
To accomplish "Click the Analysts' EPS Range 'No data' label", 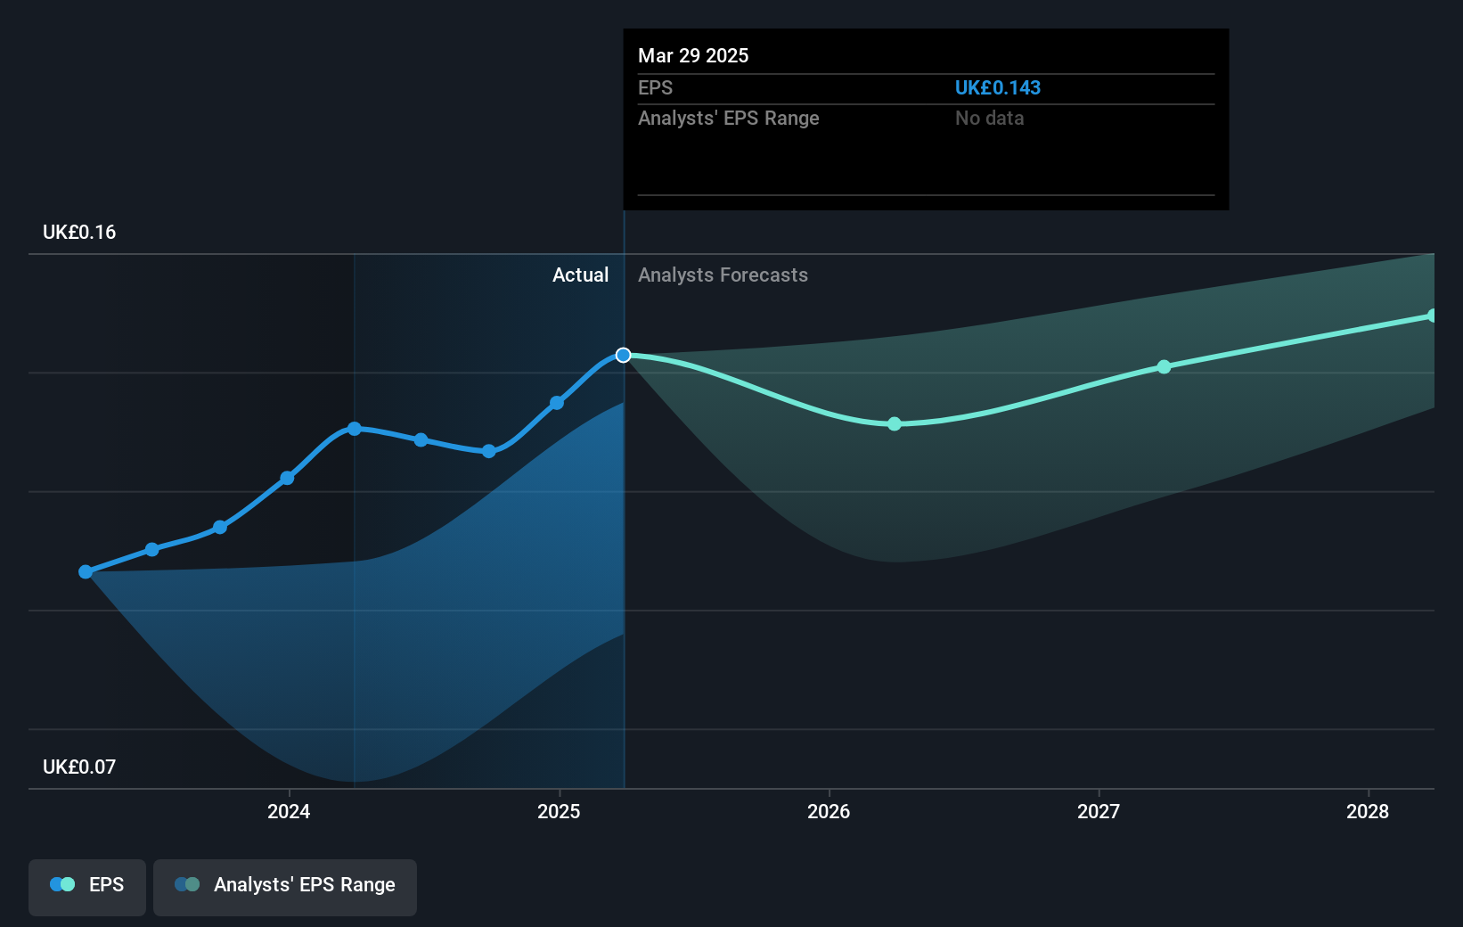I will coord(989,118).
